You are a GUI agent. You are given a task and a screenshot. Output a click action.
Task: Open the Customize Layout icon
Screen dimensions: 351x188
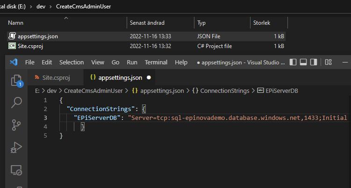328,62
